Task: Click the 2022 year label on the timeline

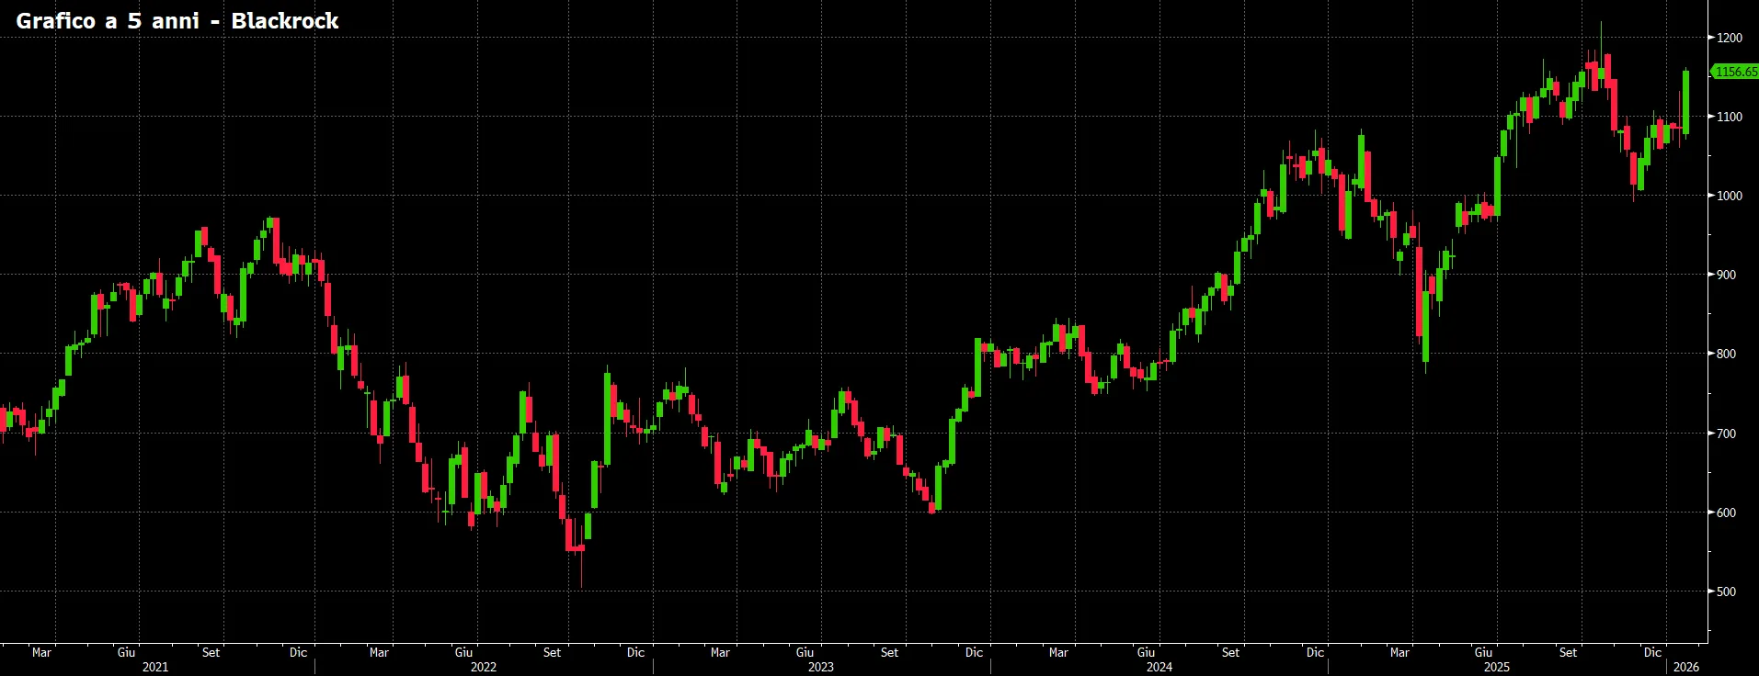Action: [484, 667]
